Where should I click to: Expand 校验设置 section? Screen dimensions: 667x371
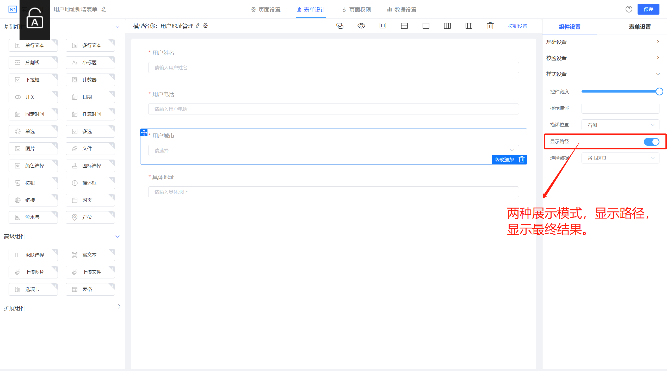pos(604,58)
